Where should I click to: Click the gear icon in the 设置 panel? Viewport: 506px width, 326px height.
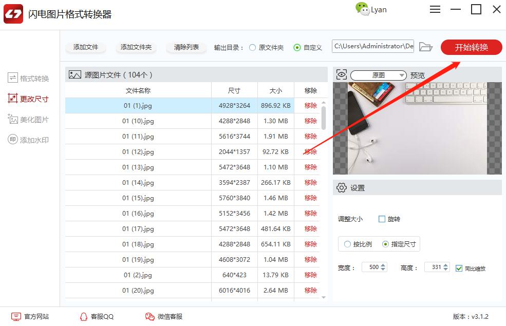click(342, 187)
